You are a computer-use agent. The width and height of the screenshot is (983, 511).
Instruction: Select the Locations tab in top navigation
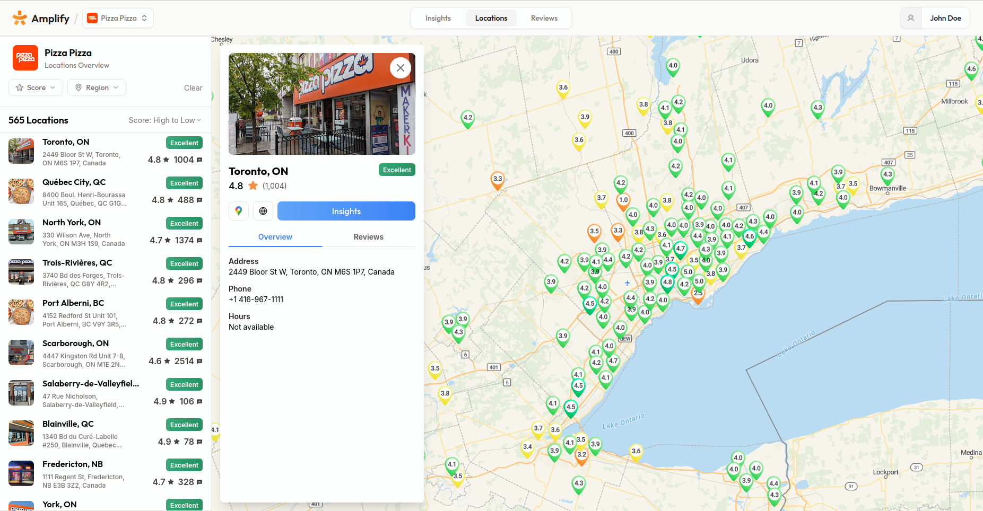491,18
